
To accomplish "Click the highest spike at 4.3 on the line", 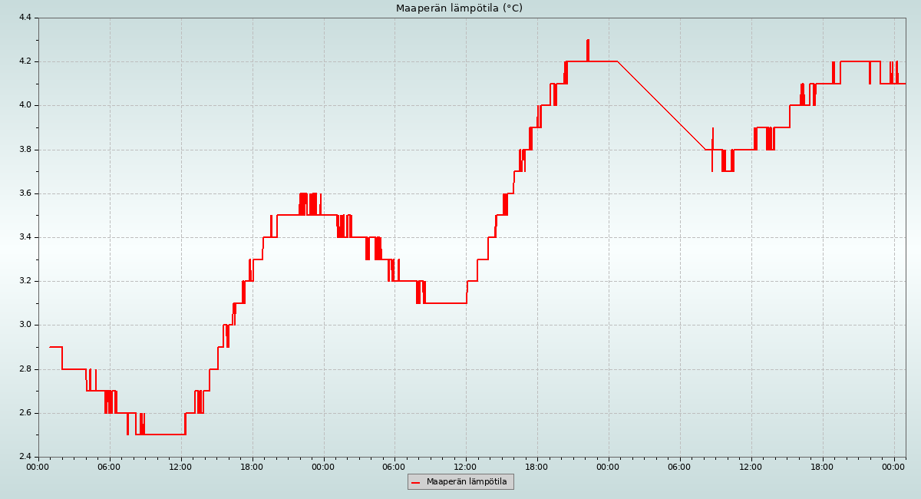I will (588, 41).
